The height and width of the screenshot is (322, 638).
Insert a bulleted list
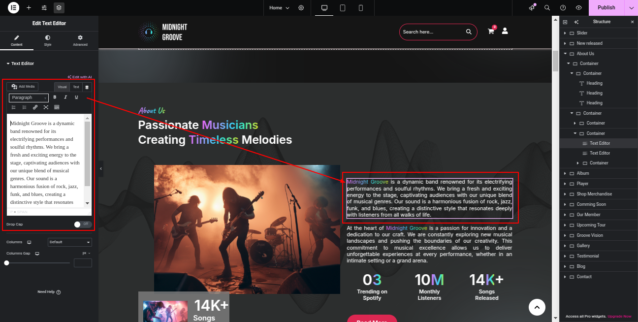click(13, 107)
